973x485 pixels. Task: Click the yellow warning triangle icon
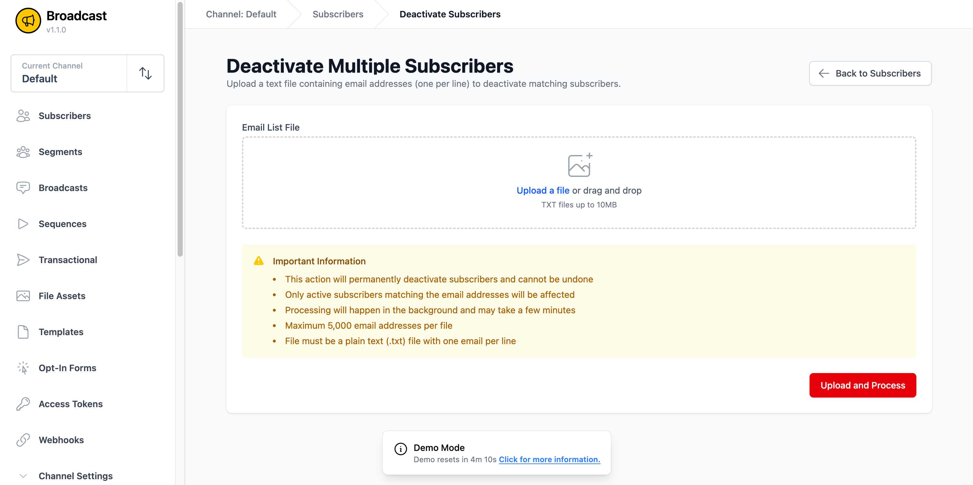click(x=259, y=261)
